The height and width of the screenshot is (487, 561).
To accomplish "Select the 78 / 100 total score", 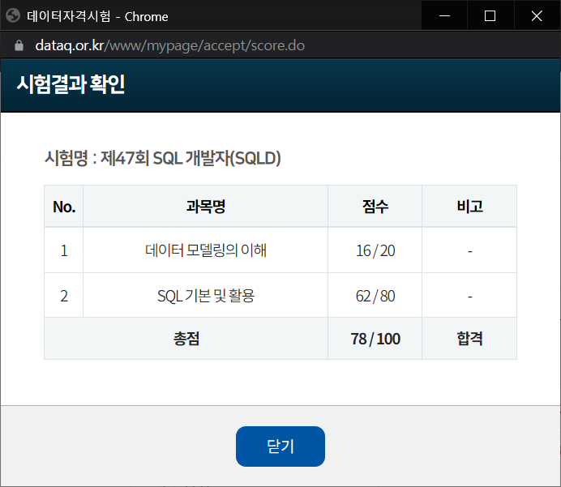I will 375,339.
